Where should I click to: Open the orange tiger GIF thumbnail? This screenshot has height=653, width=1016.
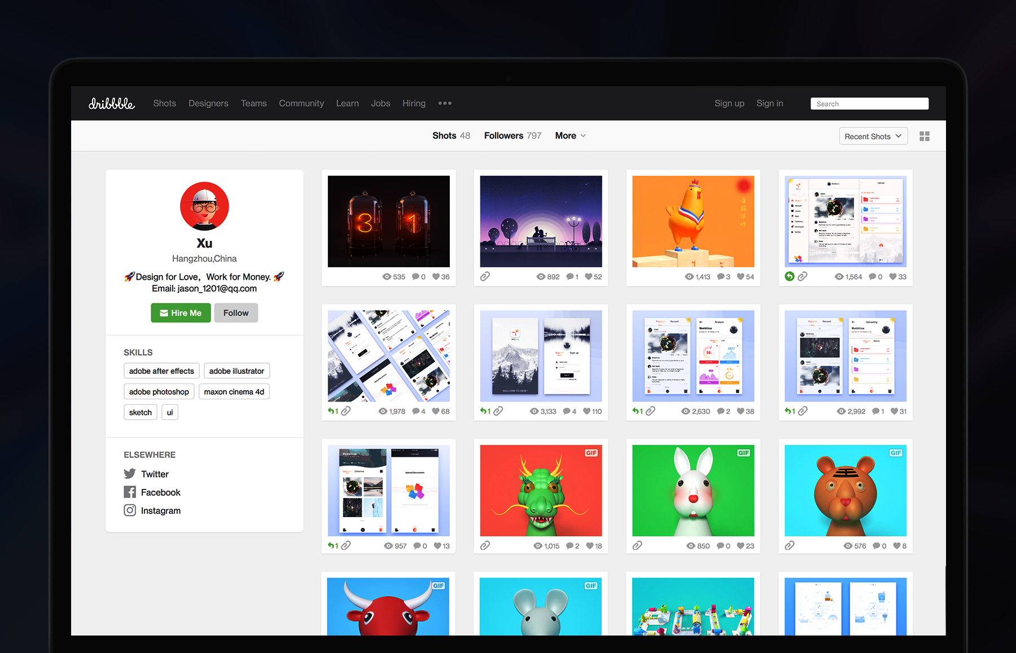point(846,491)
